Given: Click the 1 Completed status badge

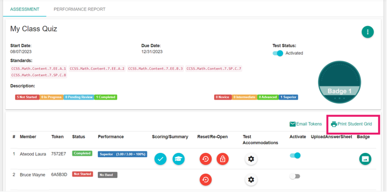Looking at the screenshot, I should [106, 97].
